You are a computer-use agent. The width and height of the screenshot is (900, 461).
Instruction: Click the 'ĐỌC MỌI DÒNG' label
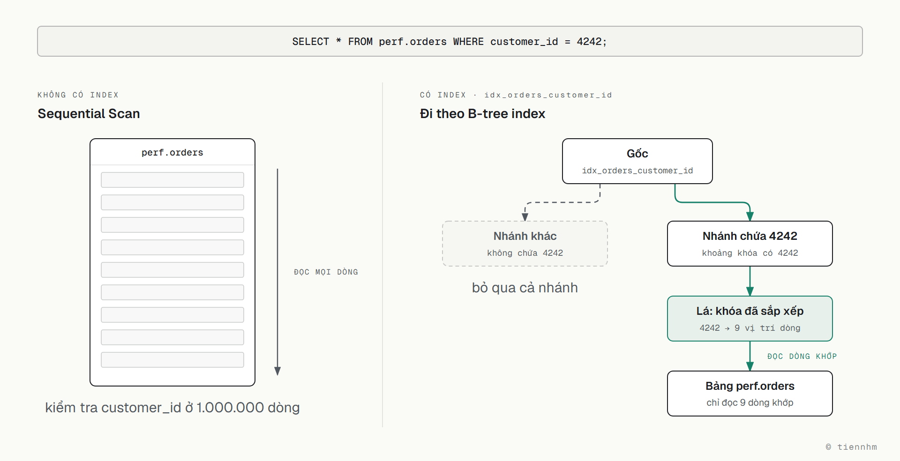click(326, 272)
